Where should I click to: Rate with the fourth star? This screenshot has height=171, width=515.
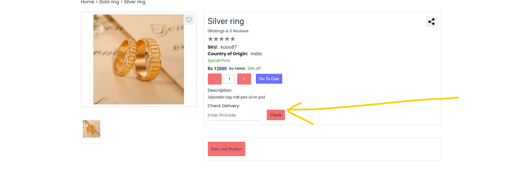pos(227,39)
